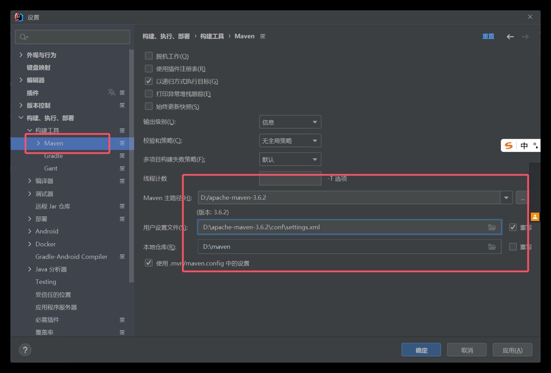Expand the Maven tree node arrow
The image size is (551, 373).
[x=39, y=143]
